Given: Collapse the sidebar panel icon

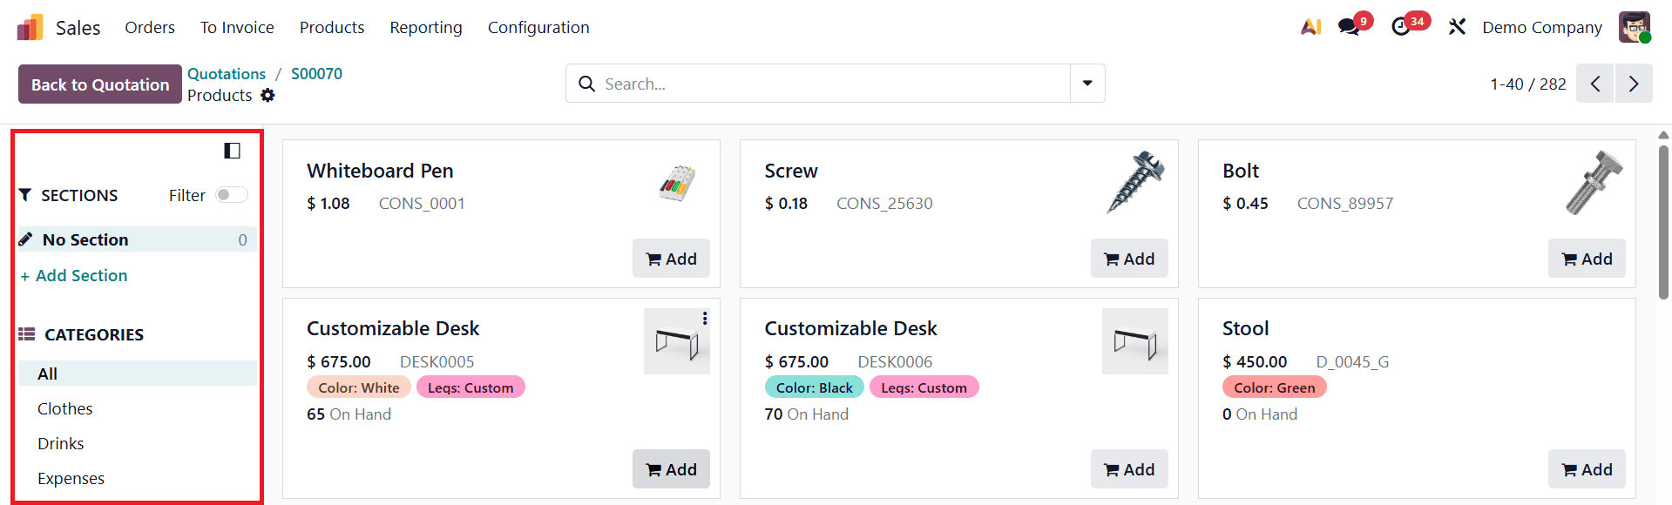Looking at the screenshot, I should (x=231, y=150).
